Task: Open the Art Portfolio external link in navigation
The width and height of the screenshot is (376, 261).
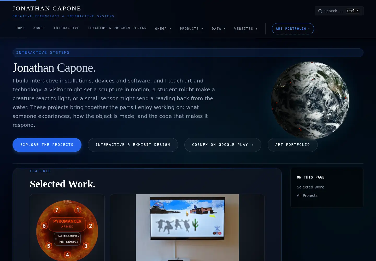Action: (x=293, y=29)
